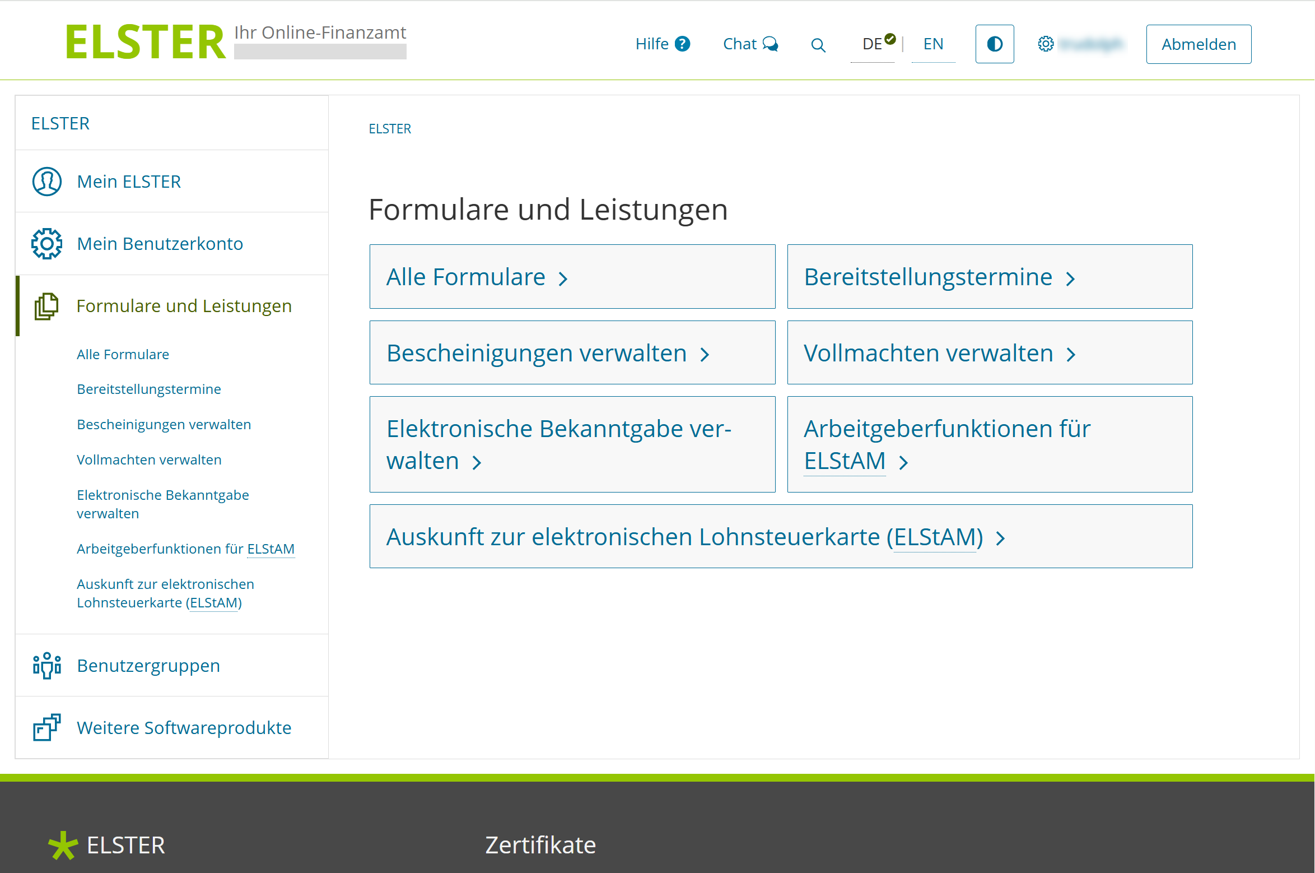Open the Elektronische Bekanntgabe verwalten tile text
The height and width of the screenshot is (873, 1315).
[x=559, y=444]
